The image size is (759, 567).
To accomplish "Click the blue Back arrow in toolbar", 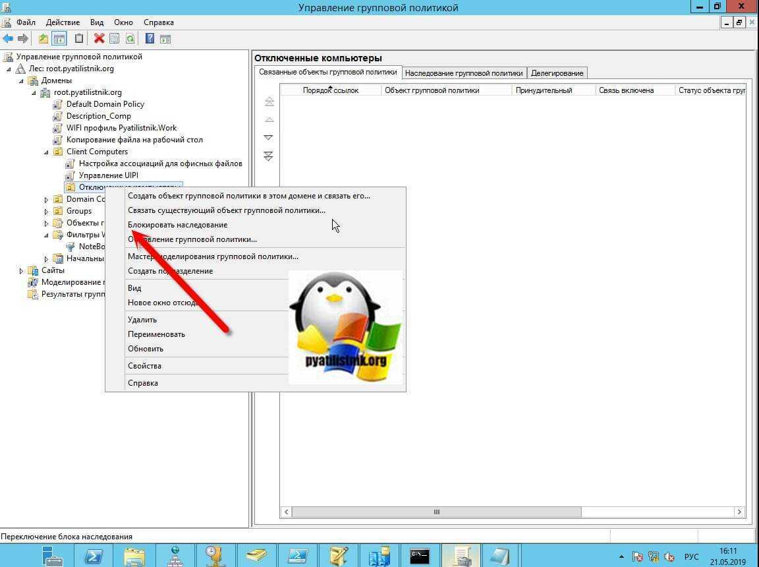I will point(8,39).
